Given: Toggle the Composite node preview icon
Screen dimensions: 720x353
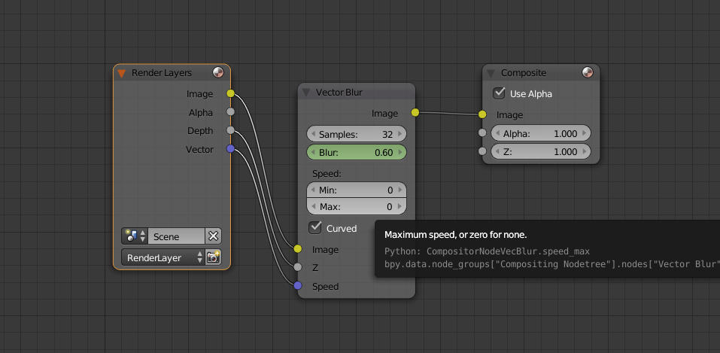Looking at the screenshot, I should click(x=588, y=73).
